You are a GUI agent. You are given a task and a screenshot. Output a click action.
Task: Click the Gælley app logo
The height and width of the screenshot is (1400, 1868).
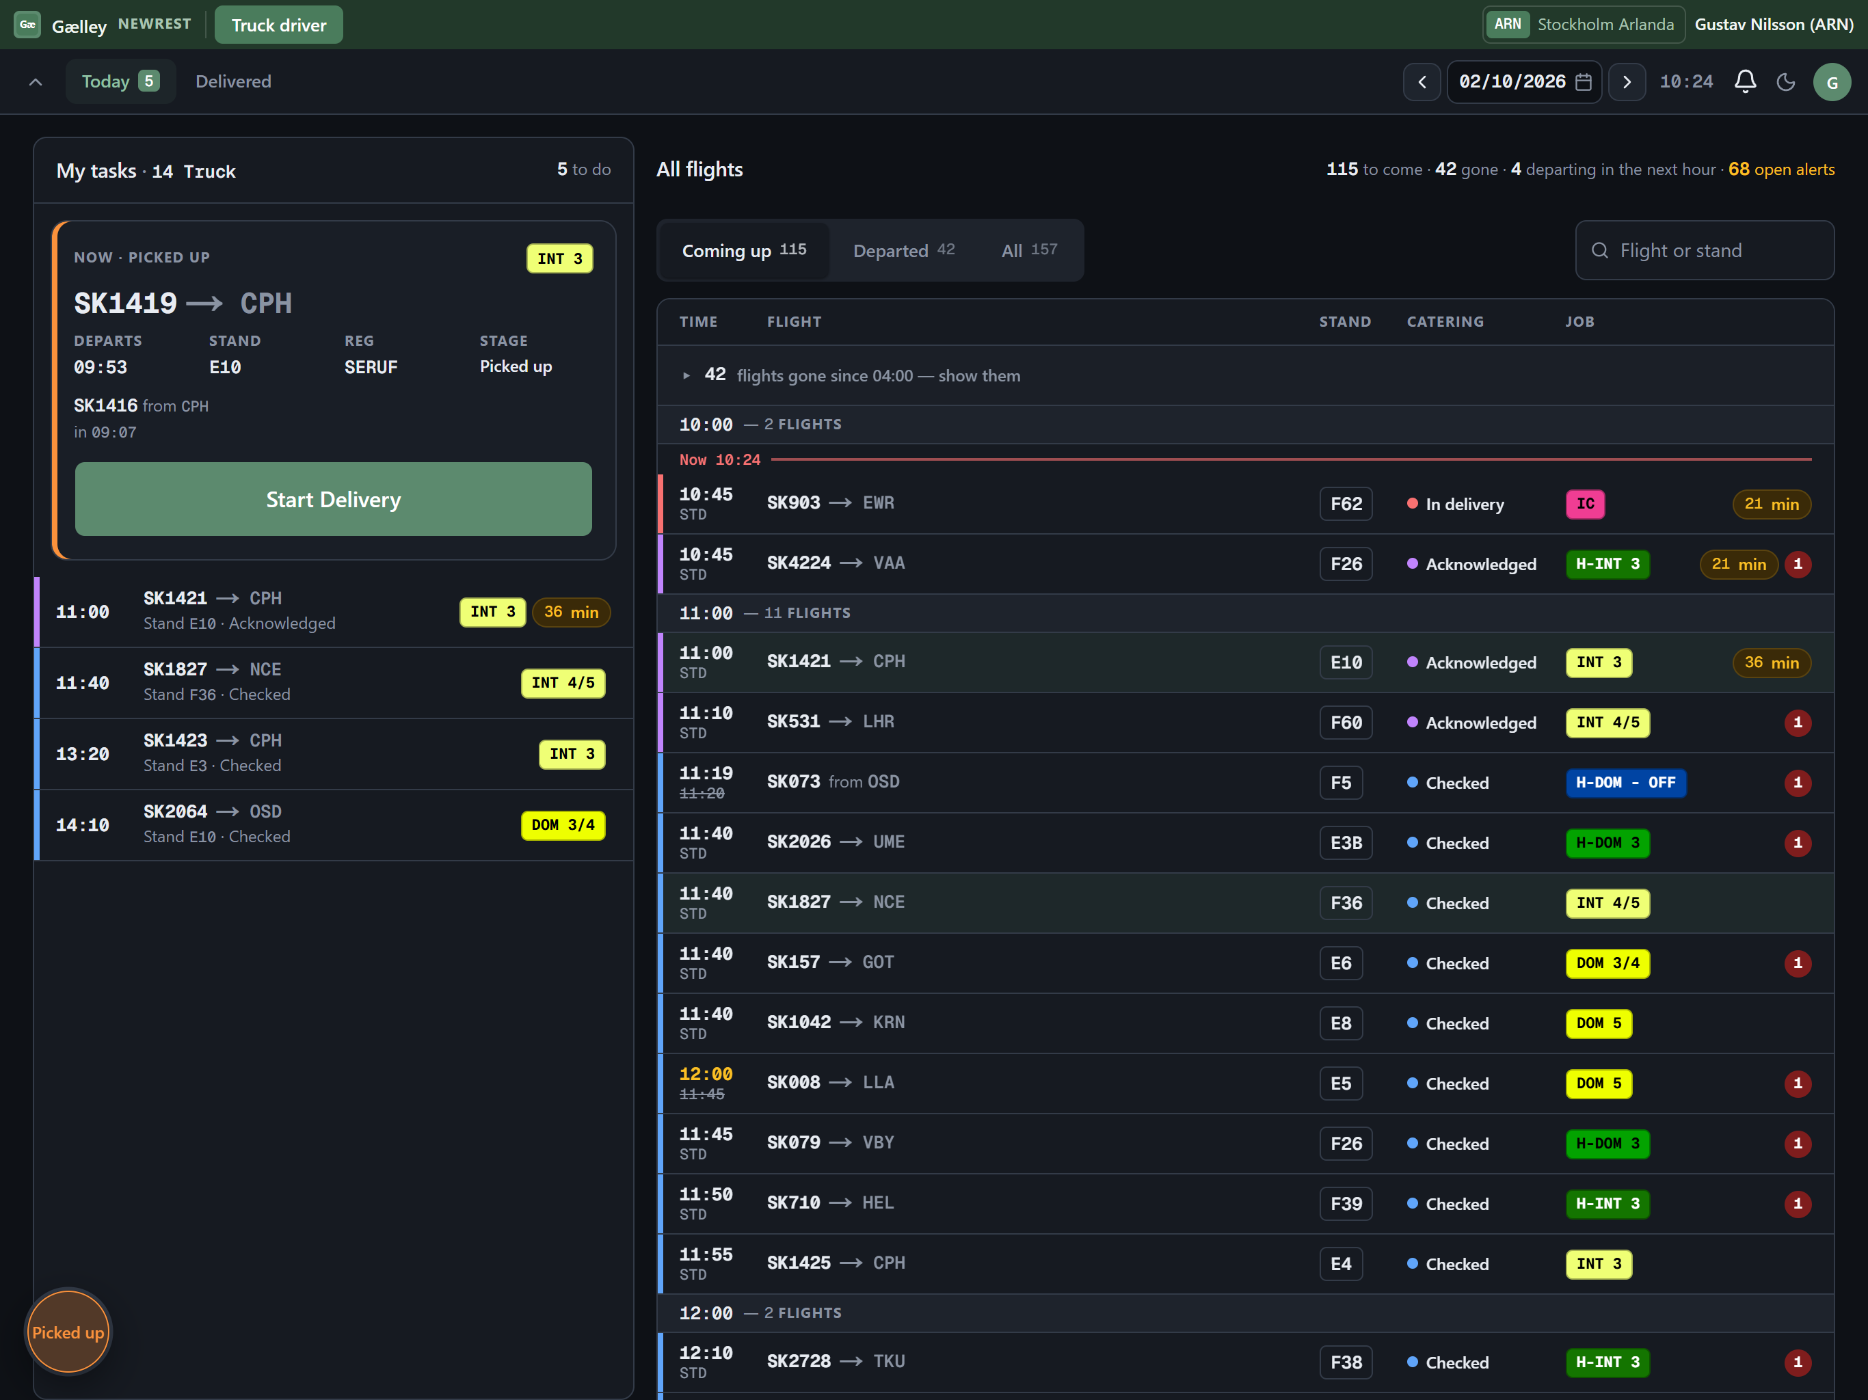point(28,25)
